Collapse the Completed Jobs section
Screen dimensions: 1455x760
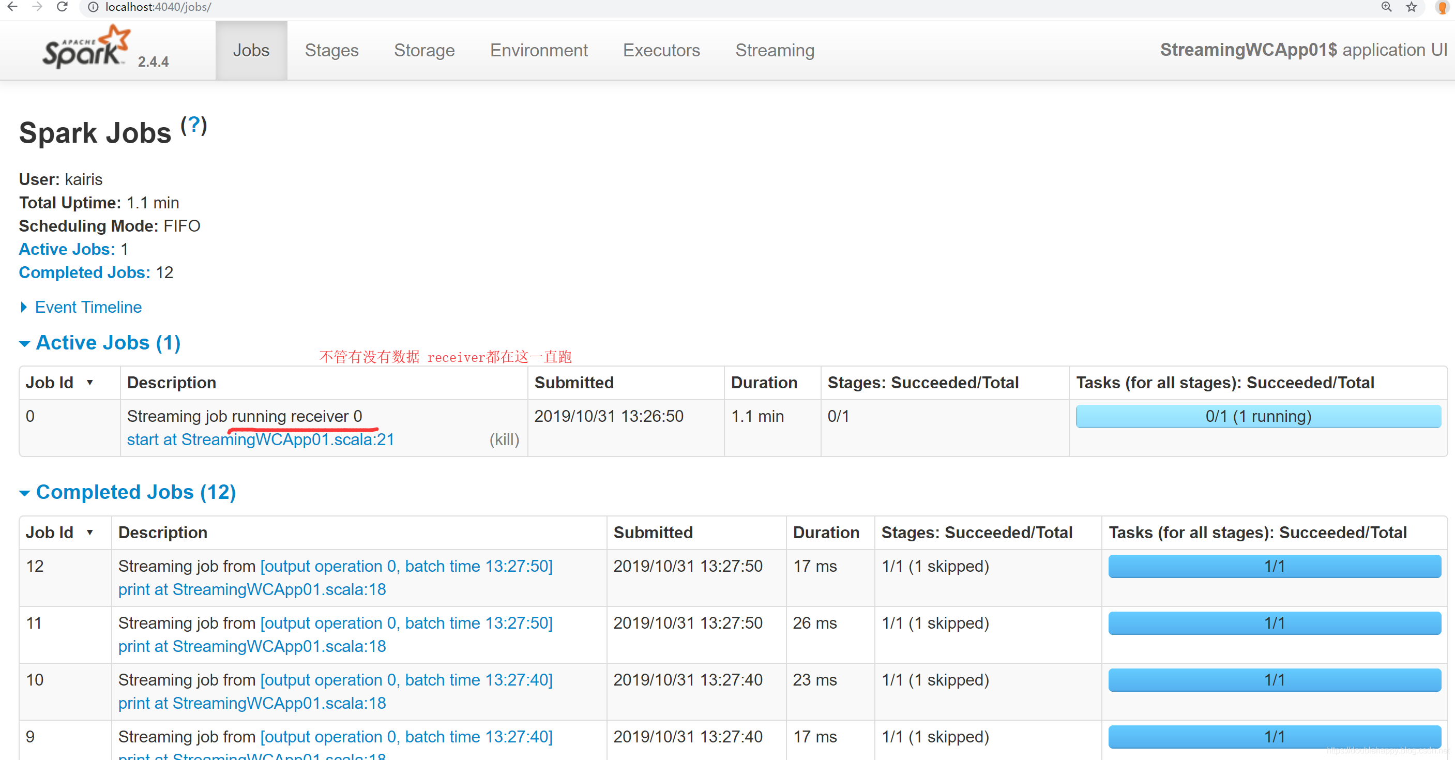(x=135, y=492)
